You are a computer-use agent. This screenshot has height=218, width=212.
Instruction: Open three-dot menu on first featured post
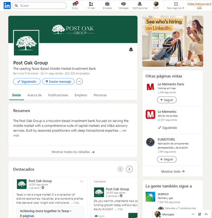coord(81,181)
